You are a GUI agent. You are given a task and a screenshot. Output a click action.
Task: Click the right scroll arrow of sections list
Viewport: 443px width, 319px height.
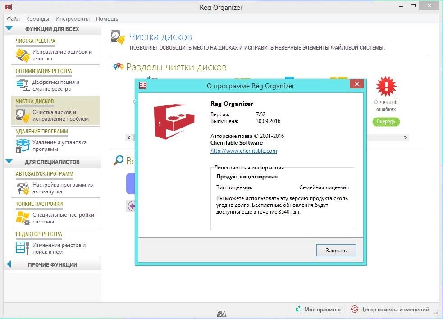tap(406, 137)
